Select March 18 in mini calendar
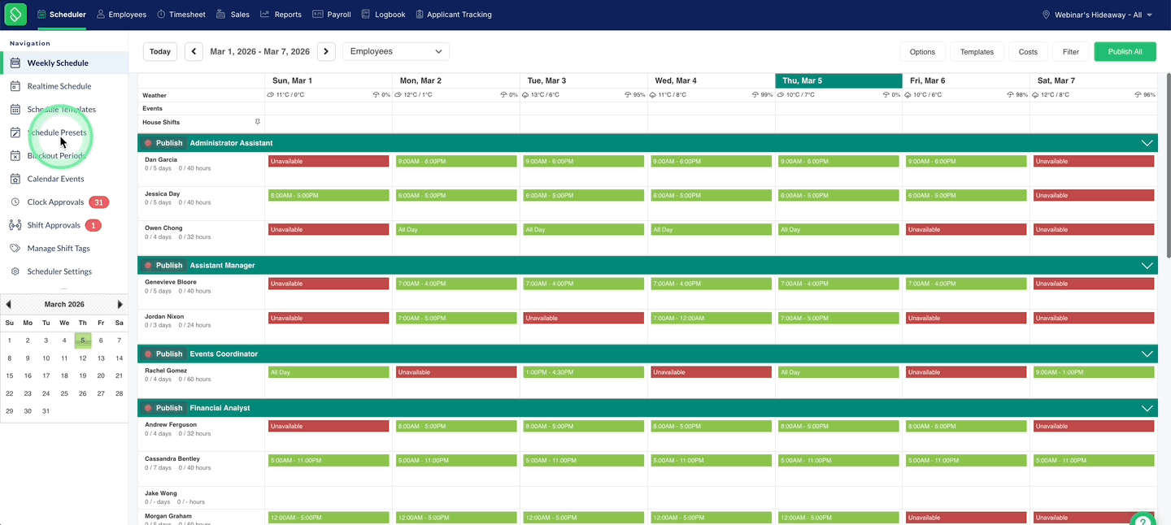This screenshot has width=1171, height=525. coord(64,375)
